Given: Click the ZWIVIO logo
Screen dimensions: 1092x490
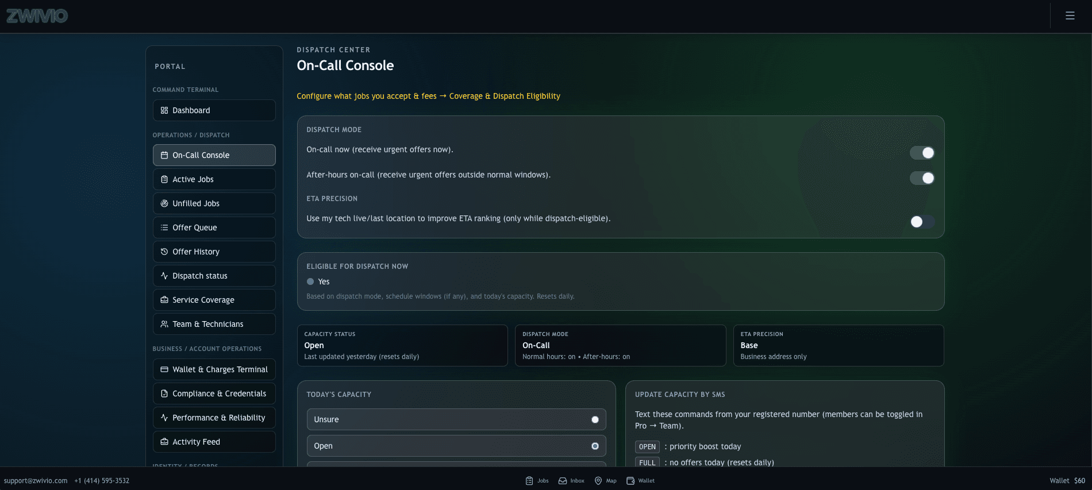Looking at the screenshot, I should coord(37,16).
